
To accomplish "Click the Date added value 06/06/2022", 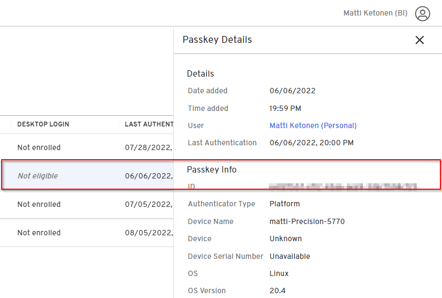I will pos(292,91).
